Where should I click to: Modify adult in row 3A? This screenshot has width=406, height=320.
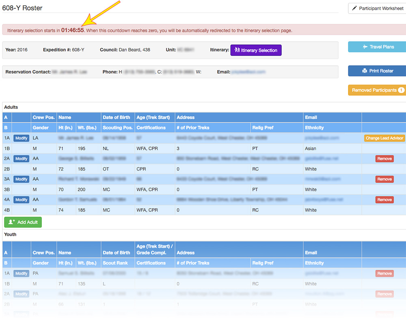click(x=21, y=179)
